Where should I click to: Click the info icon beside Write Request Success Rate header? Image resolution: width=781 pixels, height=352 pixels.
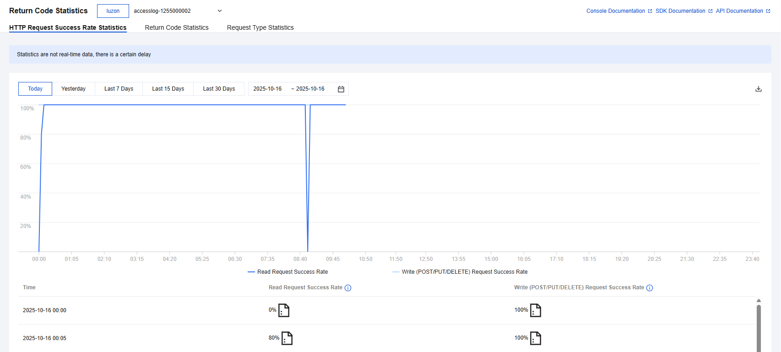click(x=650, y=288)
